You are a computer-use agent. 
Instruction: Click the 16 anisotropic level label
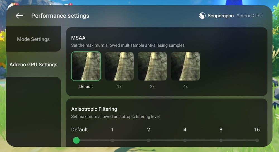click(257, 130)
